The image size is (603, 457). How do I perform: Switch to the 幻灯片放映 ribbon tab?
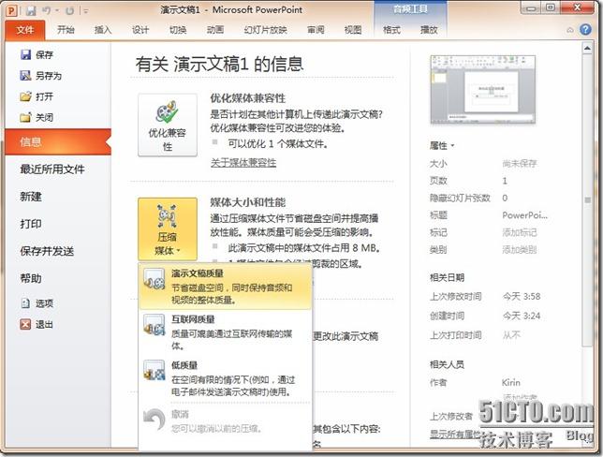(x=265, y=30)
